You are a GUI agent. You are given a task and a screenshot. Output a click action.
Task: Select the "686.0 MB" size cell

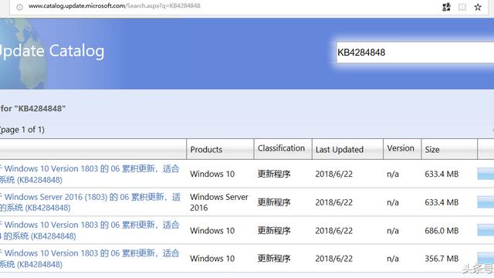pos(442,230)
